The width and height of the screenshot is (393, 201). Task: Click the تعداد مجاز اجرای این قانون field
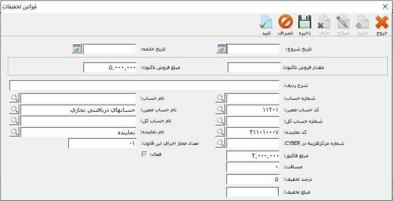click(x=103, y=144)
